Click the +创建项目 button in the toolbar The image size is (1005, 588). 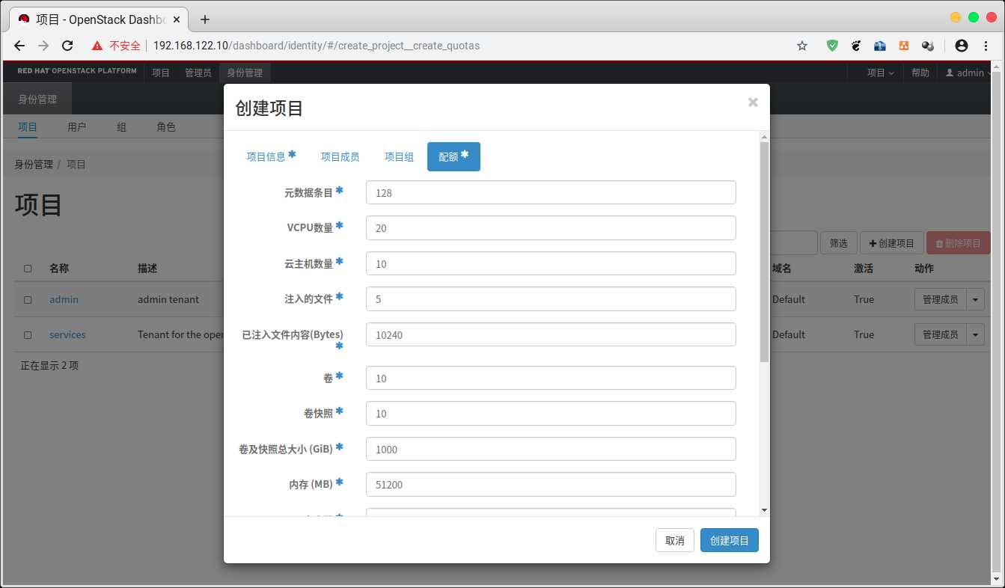point(892,243)
